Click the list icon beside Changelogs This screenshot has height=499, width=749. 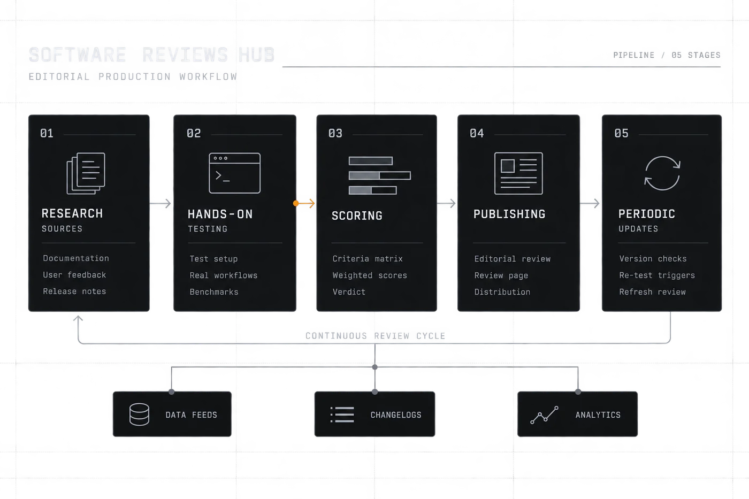(342, 414)
